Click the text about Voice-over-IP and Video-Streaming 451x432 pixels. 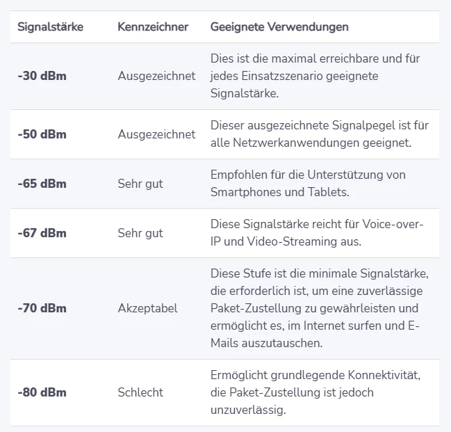(317, 233)
